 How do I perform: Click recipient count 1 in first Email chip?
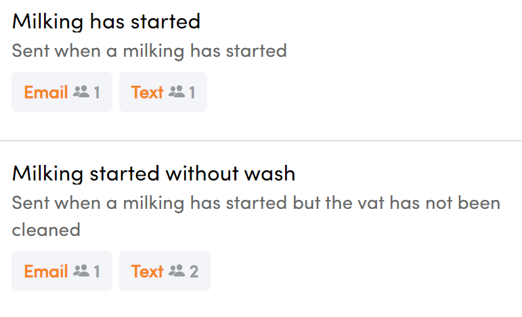97,93
